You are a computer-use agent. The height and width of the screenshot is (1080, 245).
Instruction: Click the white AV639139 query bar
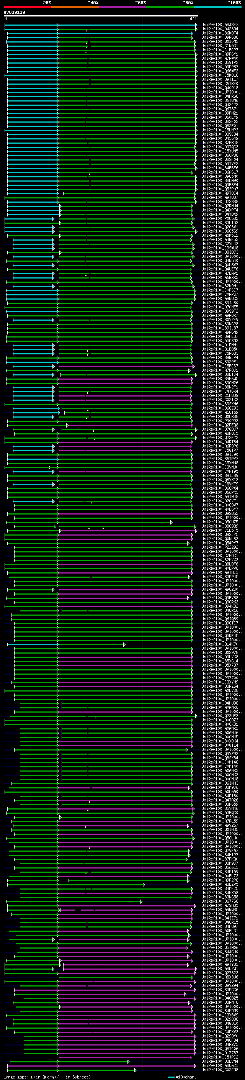pos(101,16)
